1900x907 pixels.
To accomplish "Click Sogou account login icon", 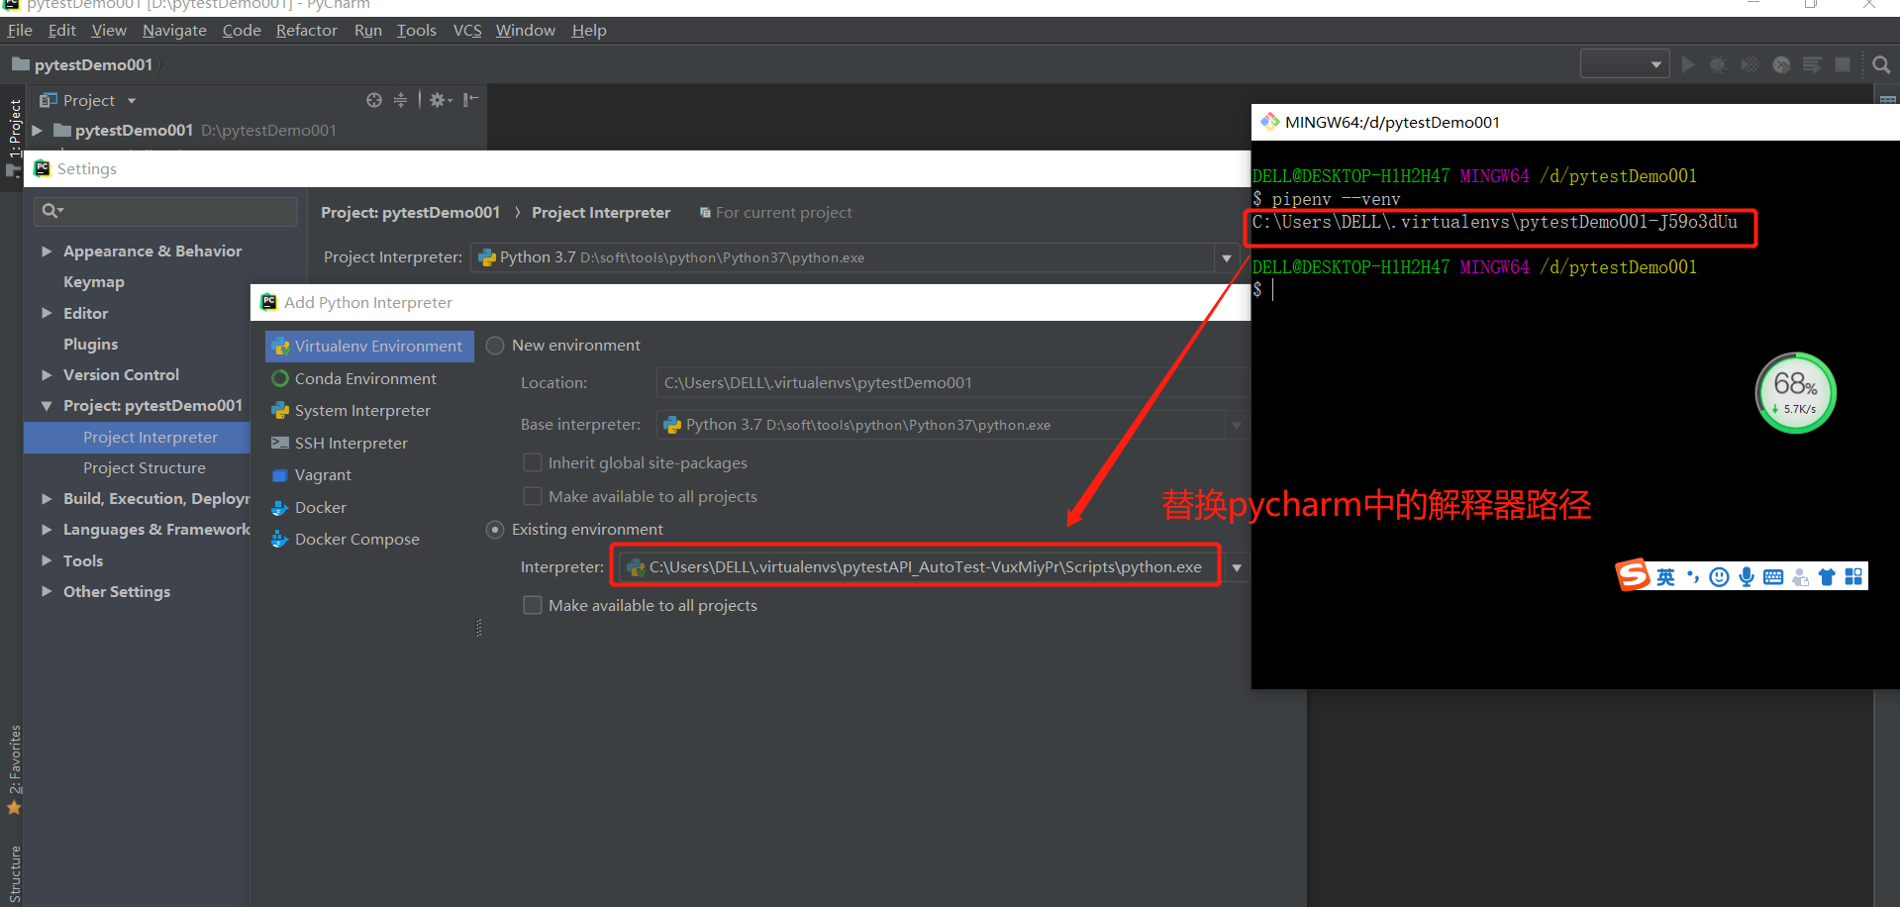I will tap(1801, 576).
